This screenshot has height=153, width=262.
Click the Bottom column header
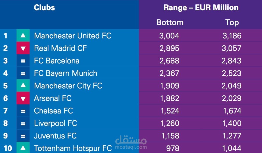point(170,22)
